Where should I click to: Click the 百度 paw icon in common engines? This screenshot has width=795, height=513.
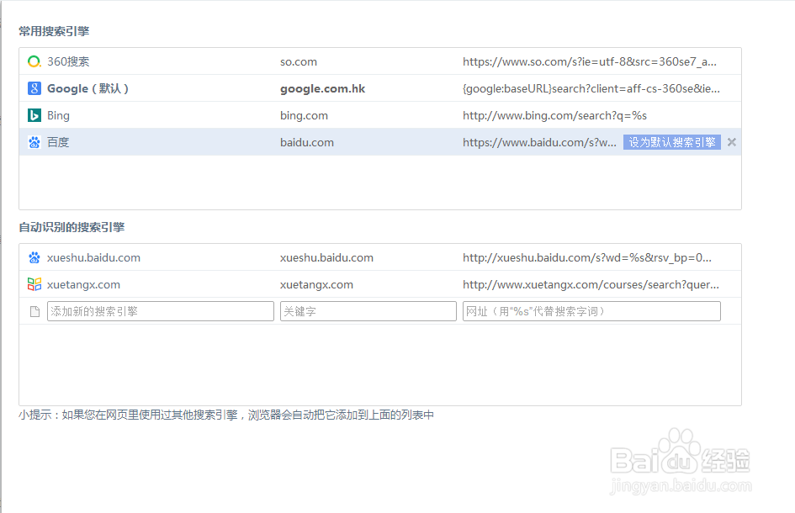click(34, 142)
